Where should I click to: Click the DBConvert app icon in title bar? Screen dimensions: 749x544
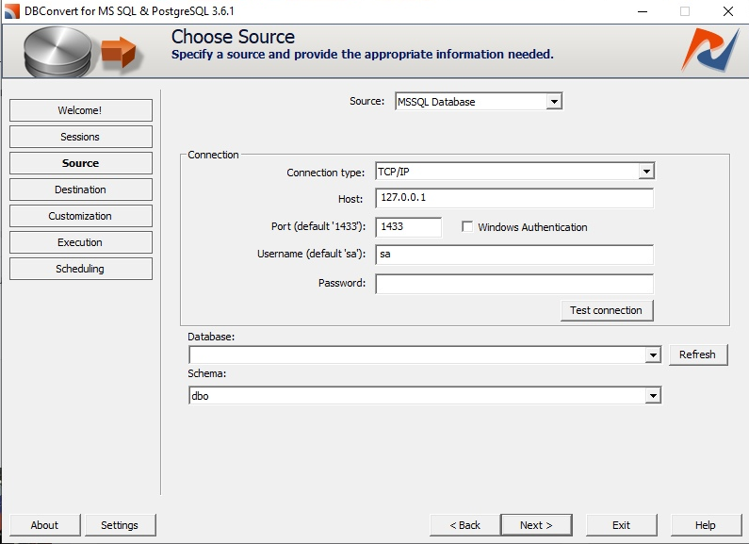tap(12, 11)
